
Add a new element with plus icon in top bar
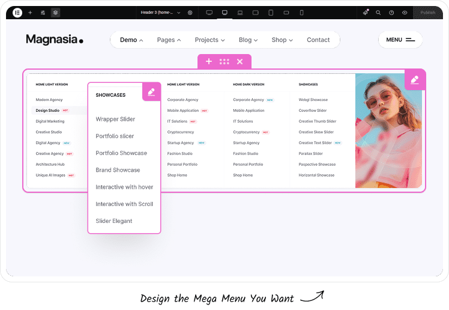pyautogui.click(x=30, y=12)
